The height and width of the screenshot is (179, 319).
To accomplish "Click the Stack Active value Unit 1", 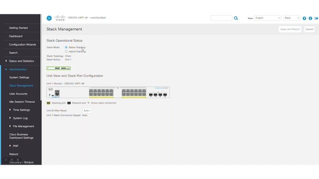I will (68, 60).
